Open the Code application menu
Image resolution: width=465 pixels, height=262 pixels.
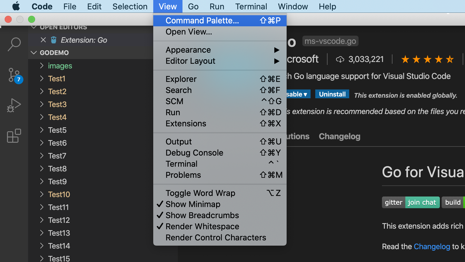click(42, 6)
